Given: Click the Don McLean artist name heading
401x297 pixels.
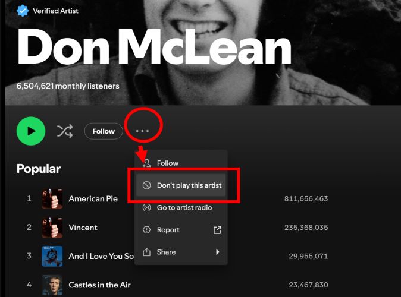Looking at the screenshot, I should pyautogui.click(x=154, y=46).
